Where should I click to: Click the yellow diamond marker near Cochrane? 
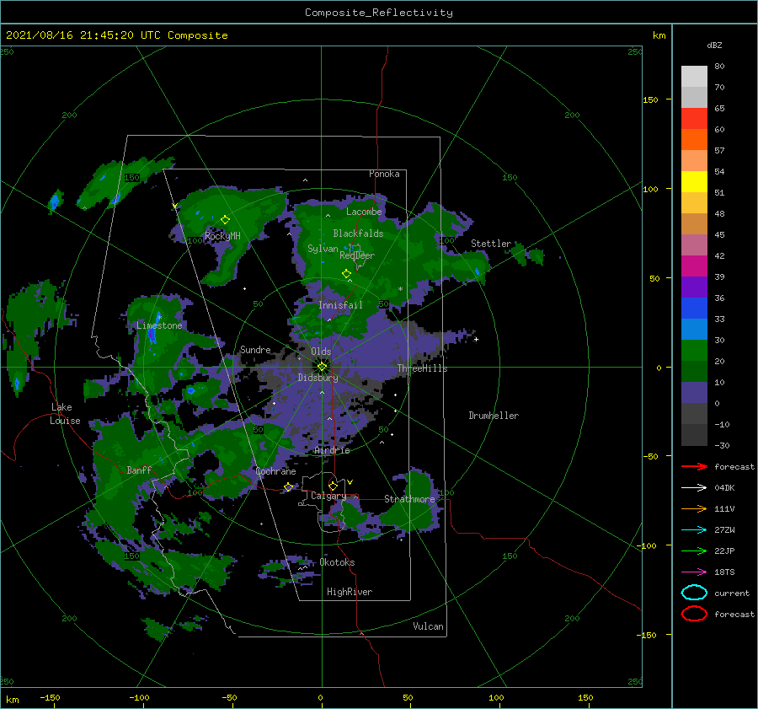[x=288, y=487]
